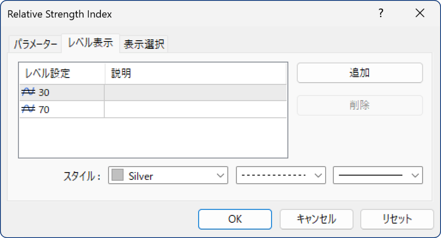Switch to the 表示選択 tab
Viewport: 441px width, 238px height.
coord(144,44)
